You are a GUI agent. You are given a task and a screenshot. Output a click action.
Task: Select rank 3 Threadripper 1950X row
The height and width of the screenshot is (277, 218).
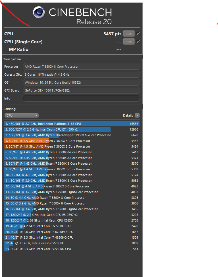click(x=72, y=135)
